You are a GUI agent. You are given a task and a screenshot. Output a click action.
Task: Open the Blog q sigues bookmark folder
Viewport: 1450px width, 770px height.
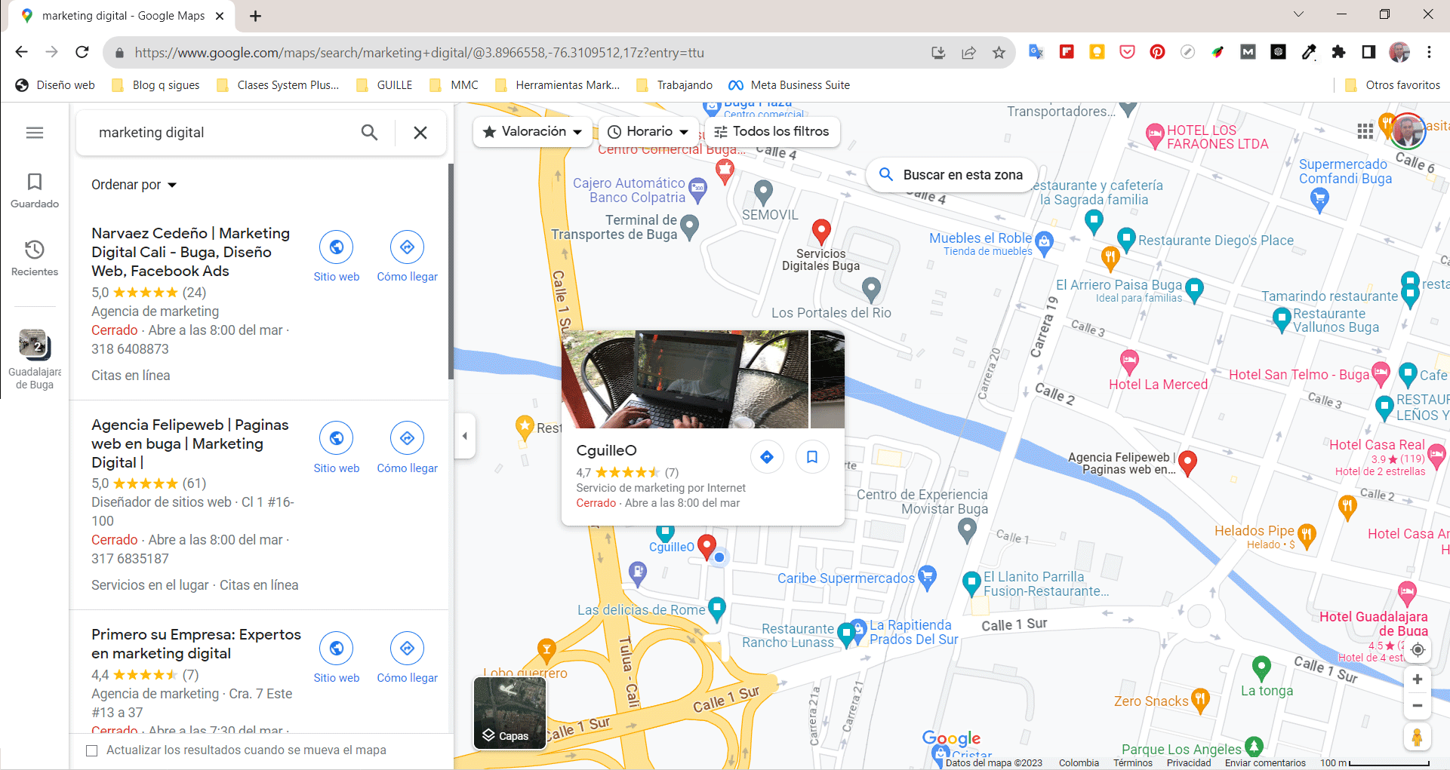[x=155, y=85]
